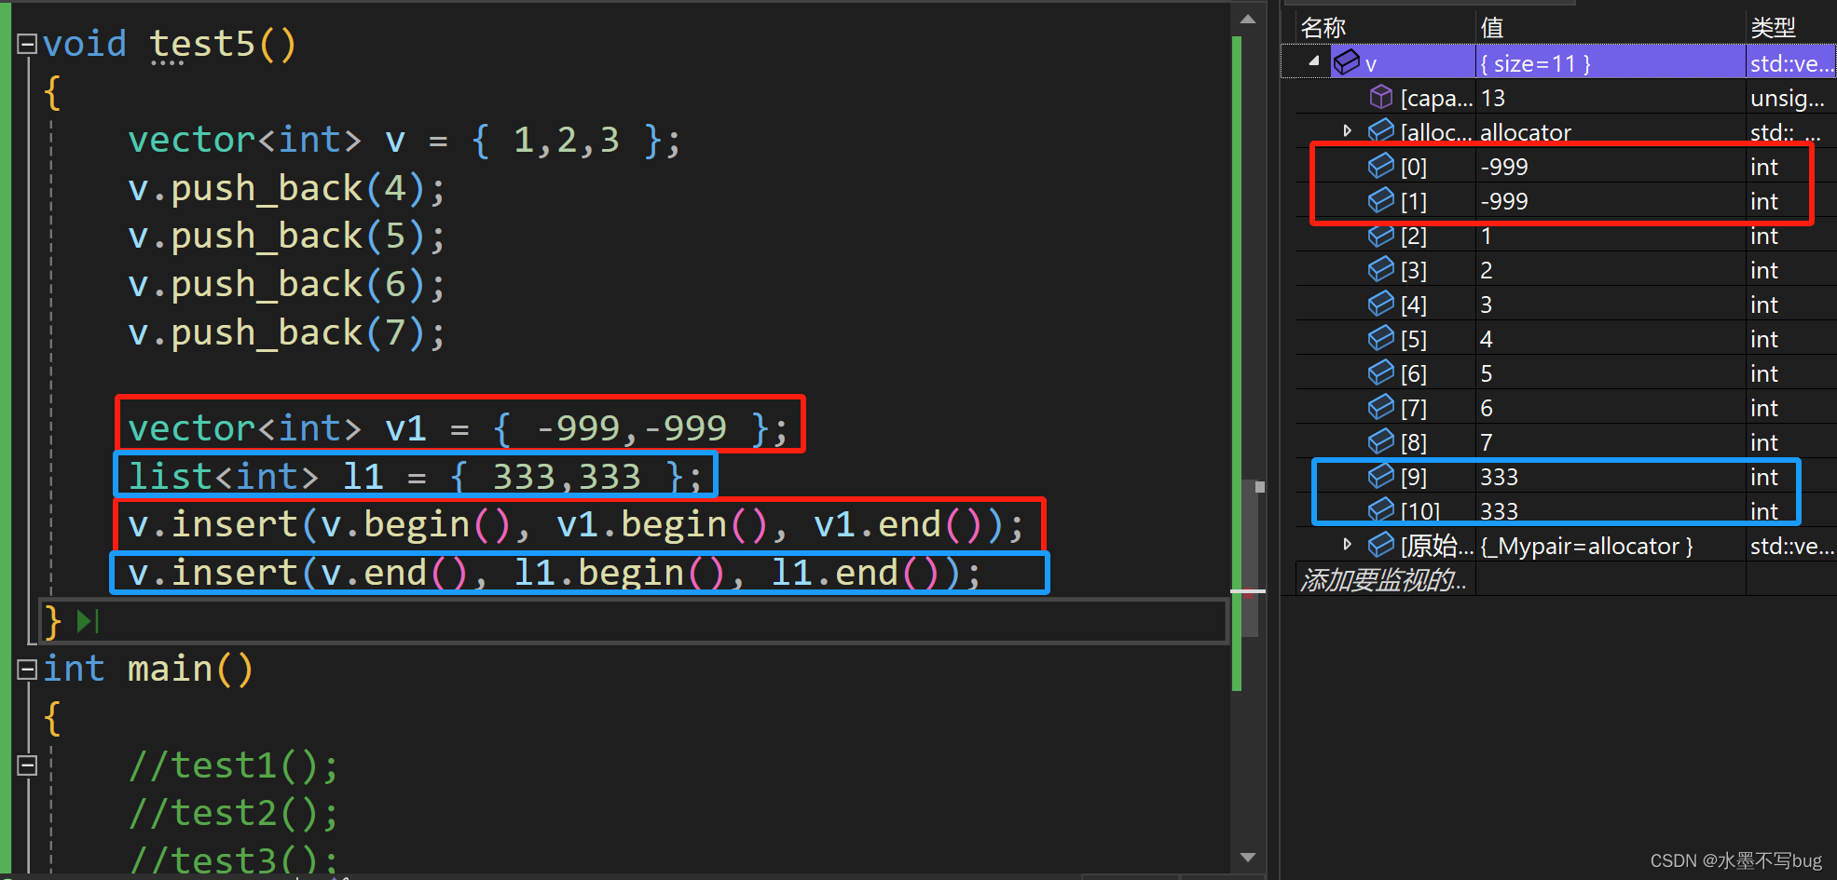
Task: Expand the [原始...] raw view row
Action: [x=1347, y=544]
